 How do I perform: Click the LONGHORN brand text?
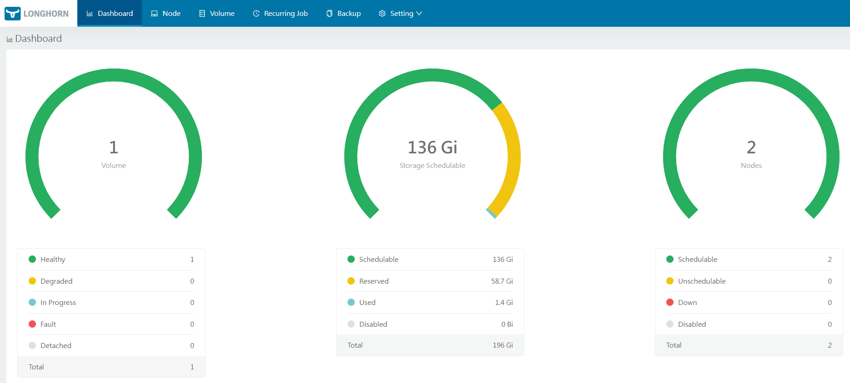46,14
